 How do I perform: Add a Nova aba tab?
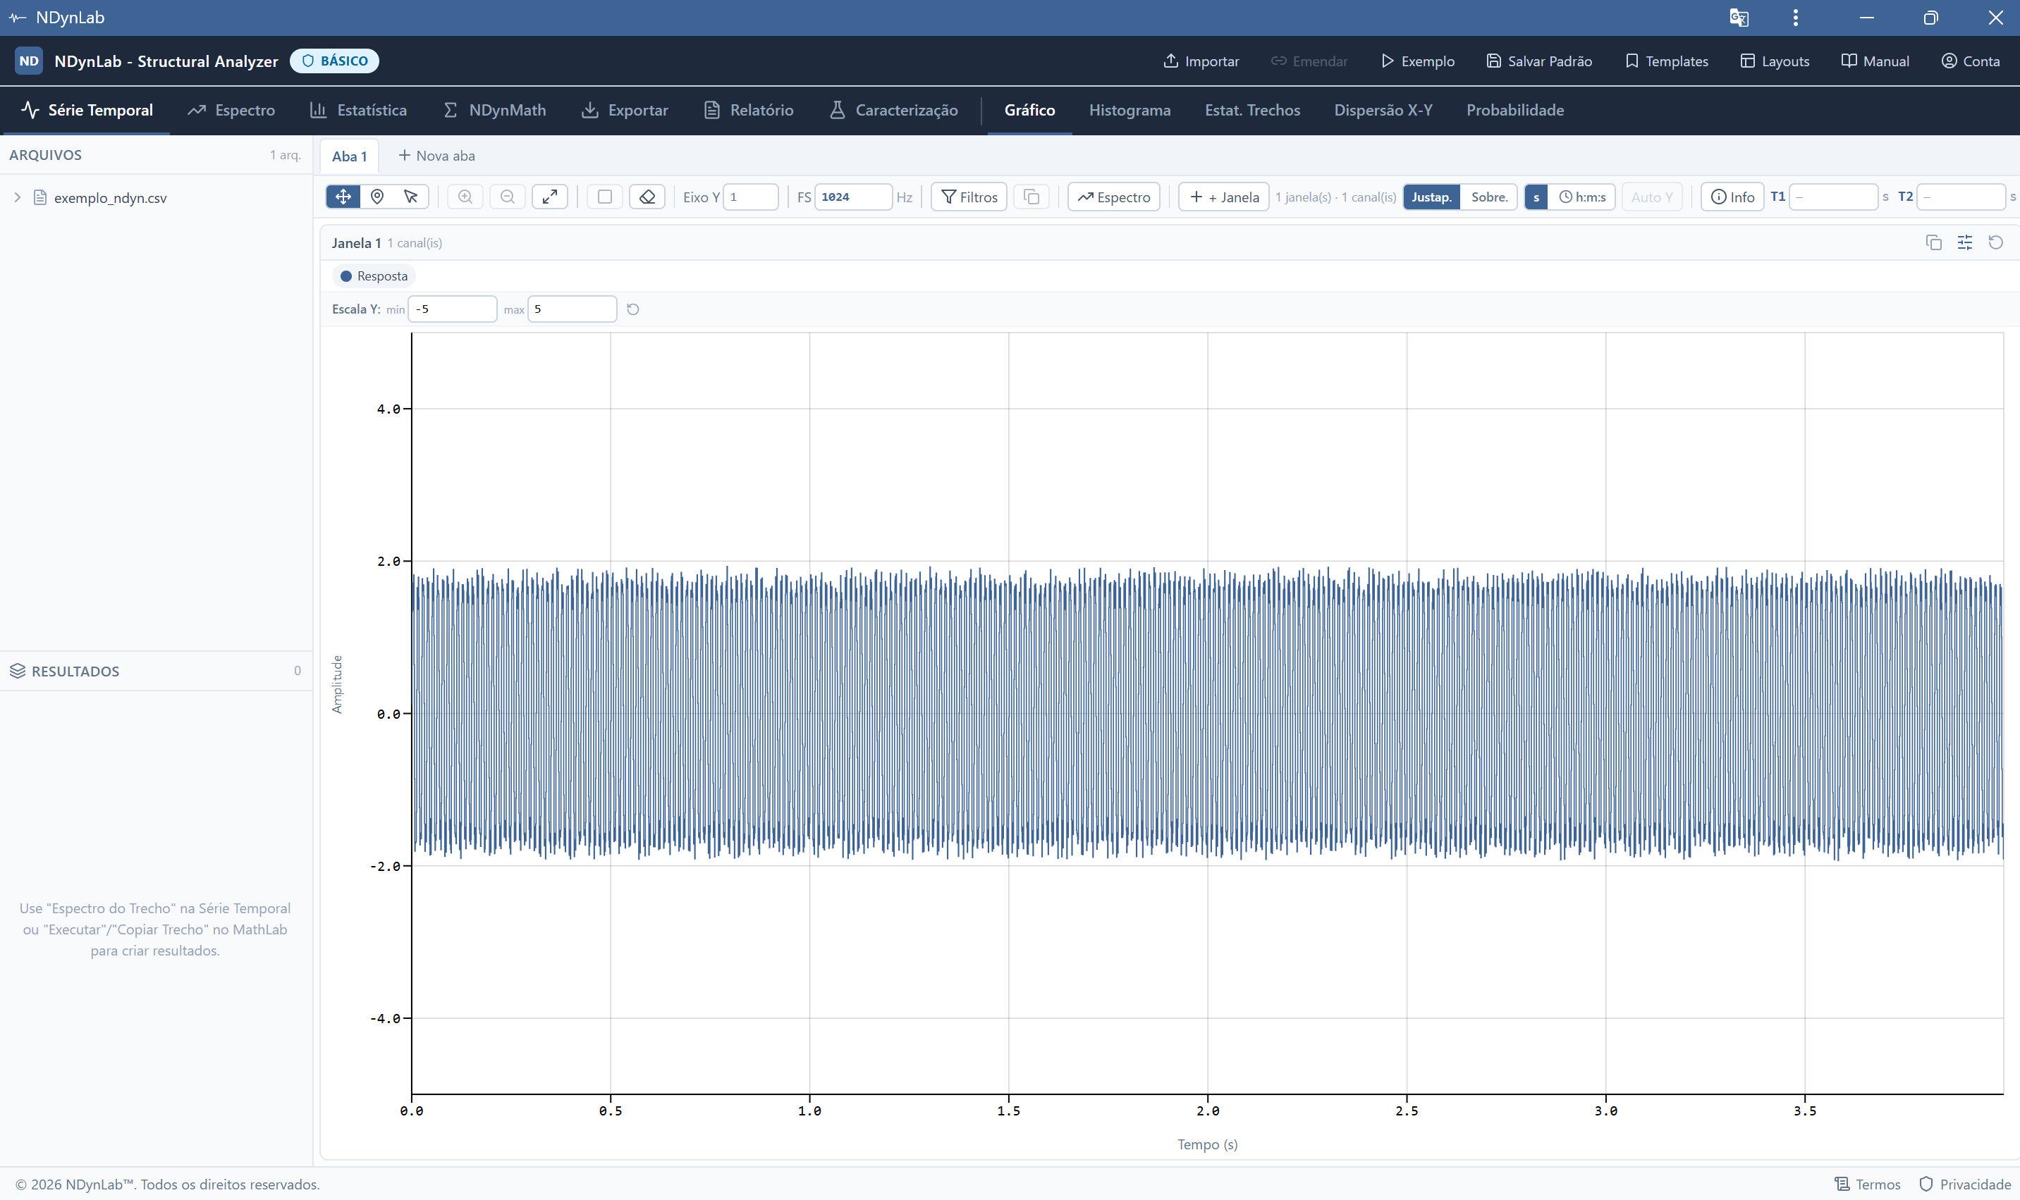[x=437, y=155]
